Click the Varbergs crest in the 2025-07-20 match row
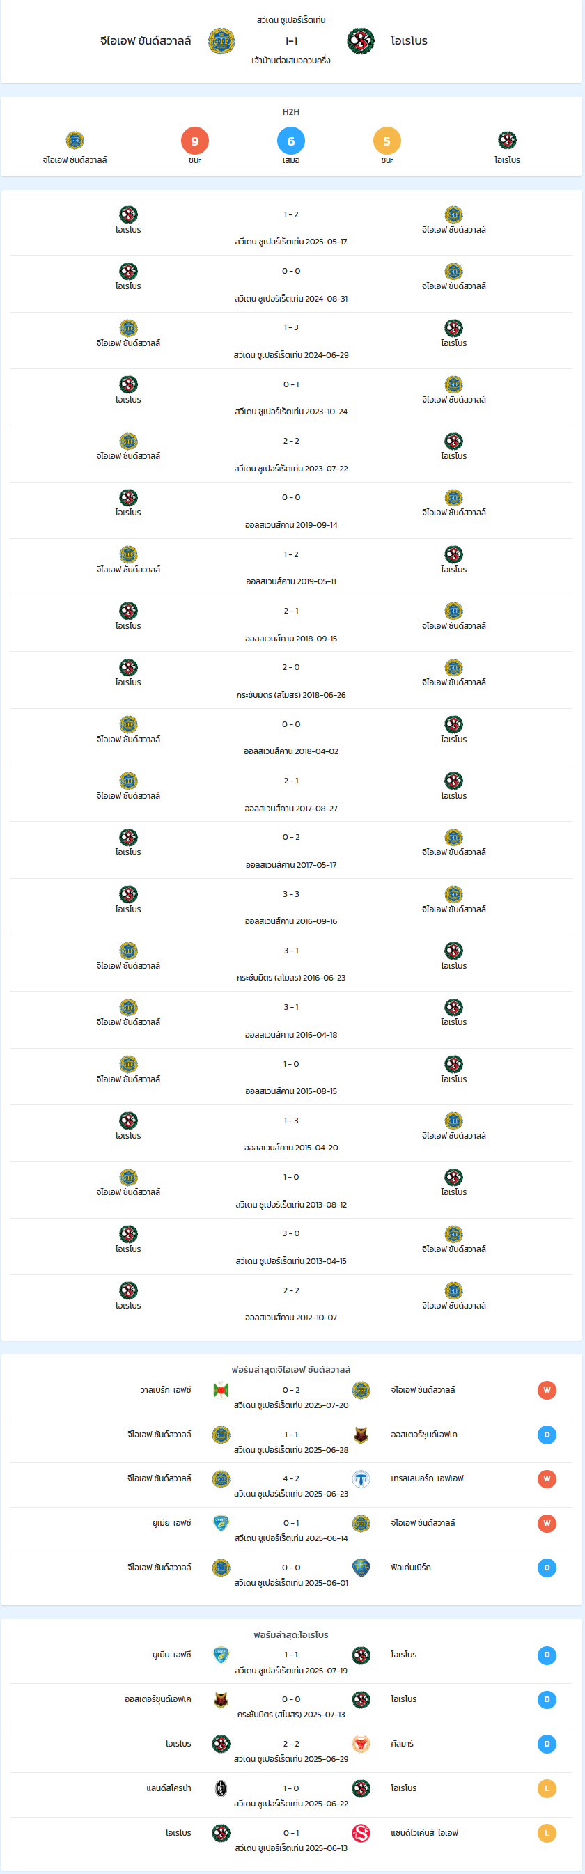The image size is (585, 1874). 221,1389
